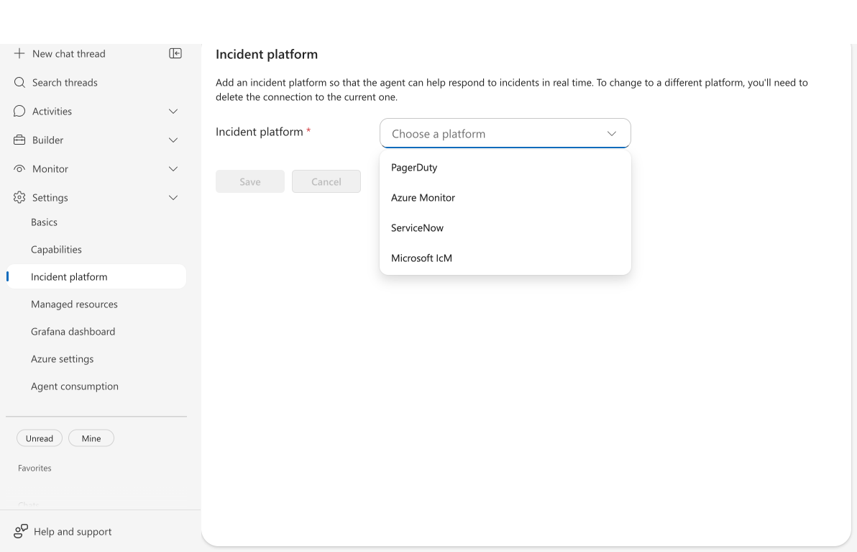Click the Save button
This screenshot has height=552, width=857.
(249, 181)
